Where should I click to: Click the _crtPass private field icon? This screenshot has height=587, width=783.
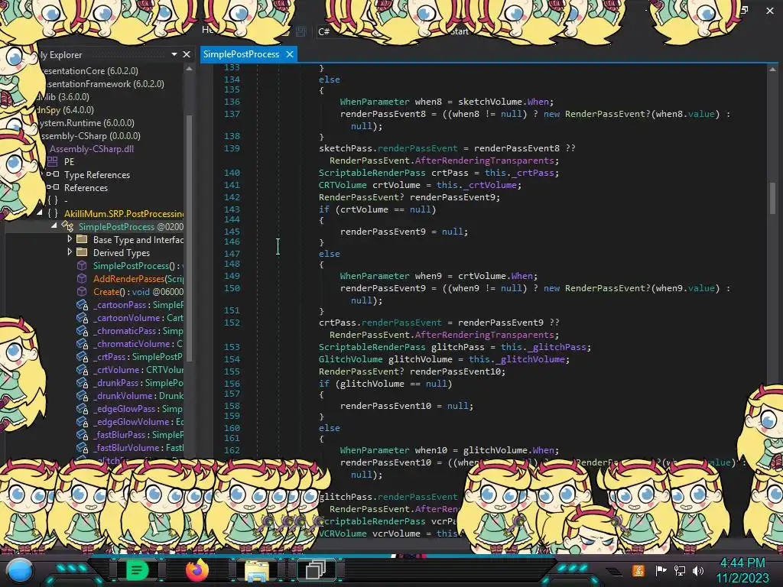[82, 356]
